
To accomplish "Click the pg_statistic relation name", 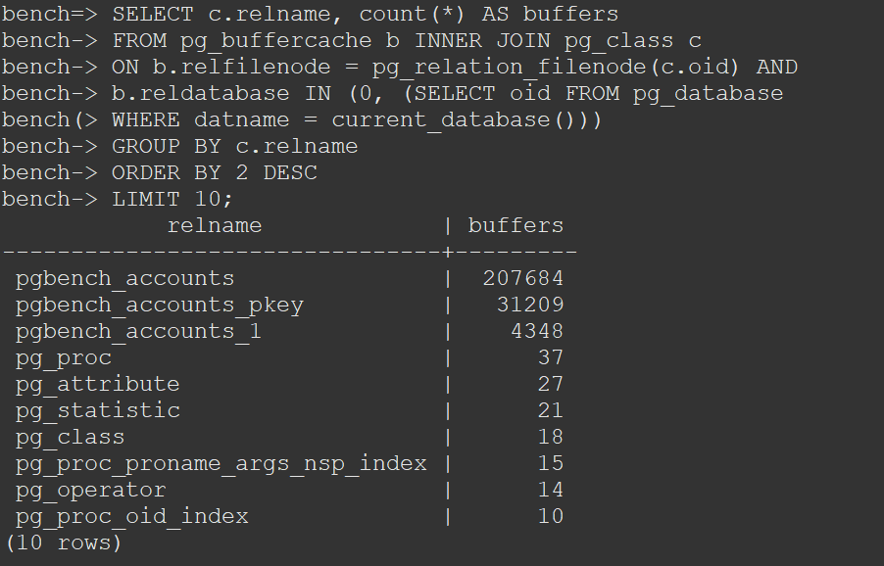I will click(x=98, y=411).
